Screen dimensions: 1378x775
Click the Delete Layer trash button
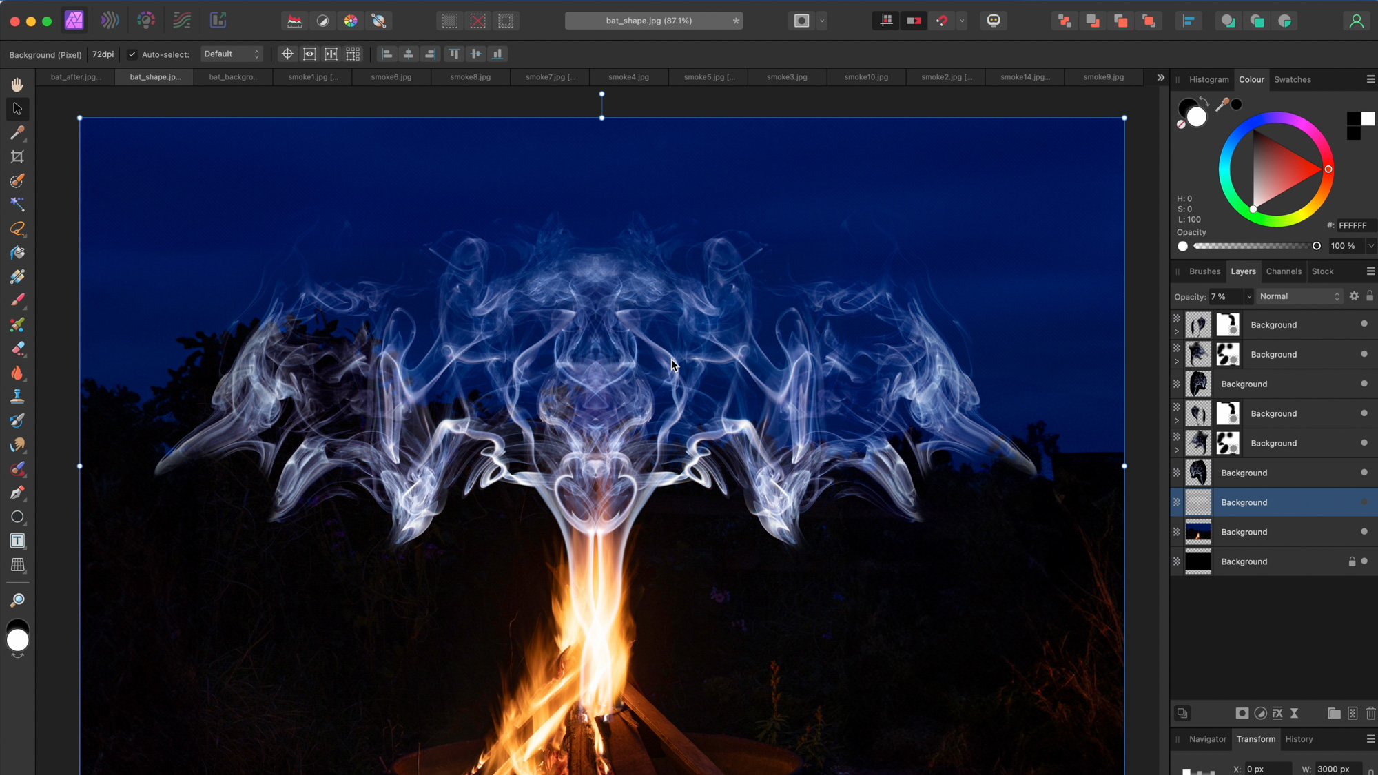pos(1370,713)
